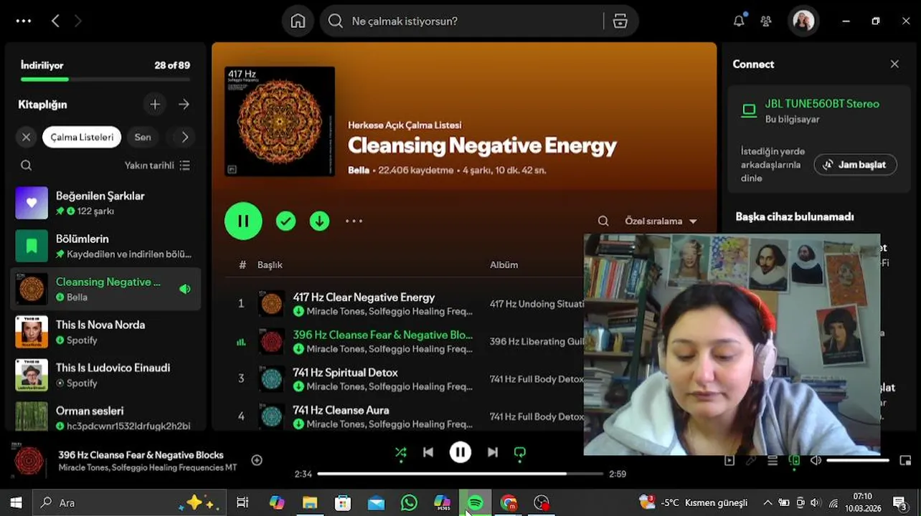The height and width of the screenshot is (516, 921).
Task: Open the browse icon in search bar
Action: (x=620, y=21)
